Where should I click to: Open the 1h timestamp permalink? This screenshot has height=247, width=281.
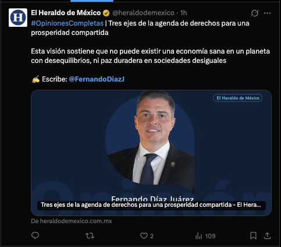(183, 13)
